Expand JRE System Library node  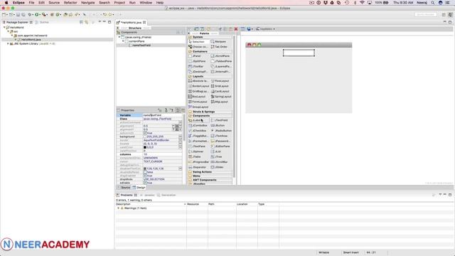8,43
